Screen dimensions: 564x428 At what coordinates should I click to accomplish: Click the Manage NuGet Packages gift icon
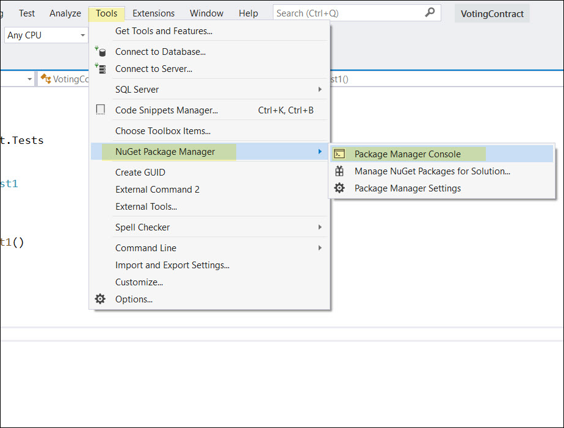coord(340,171)
